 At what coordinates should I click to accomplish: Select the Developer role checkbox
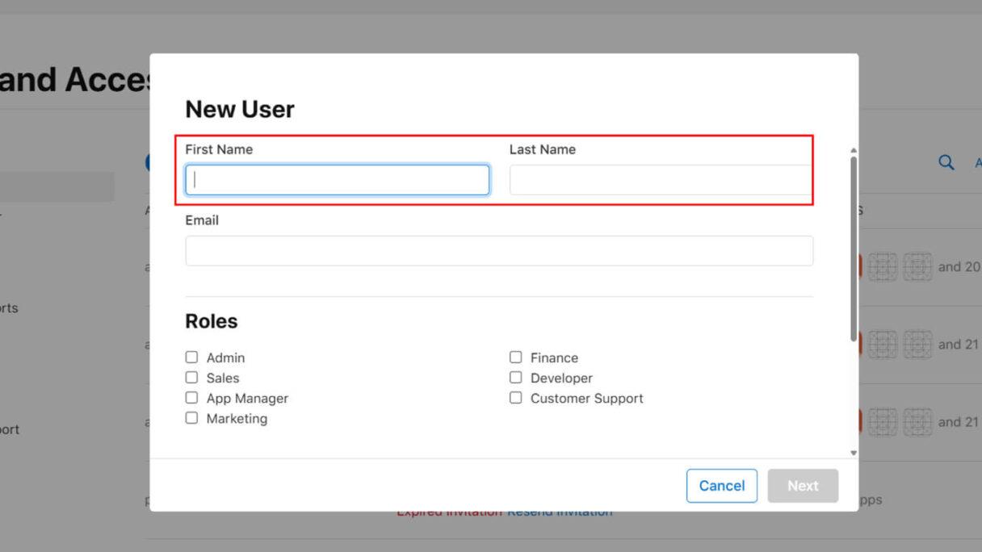(516, 376)
